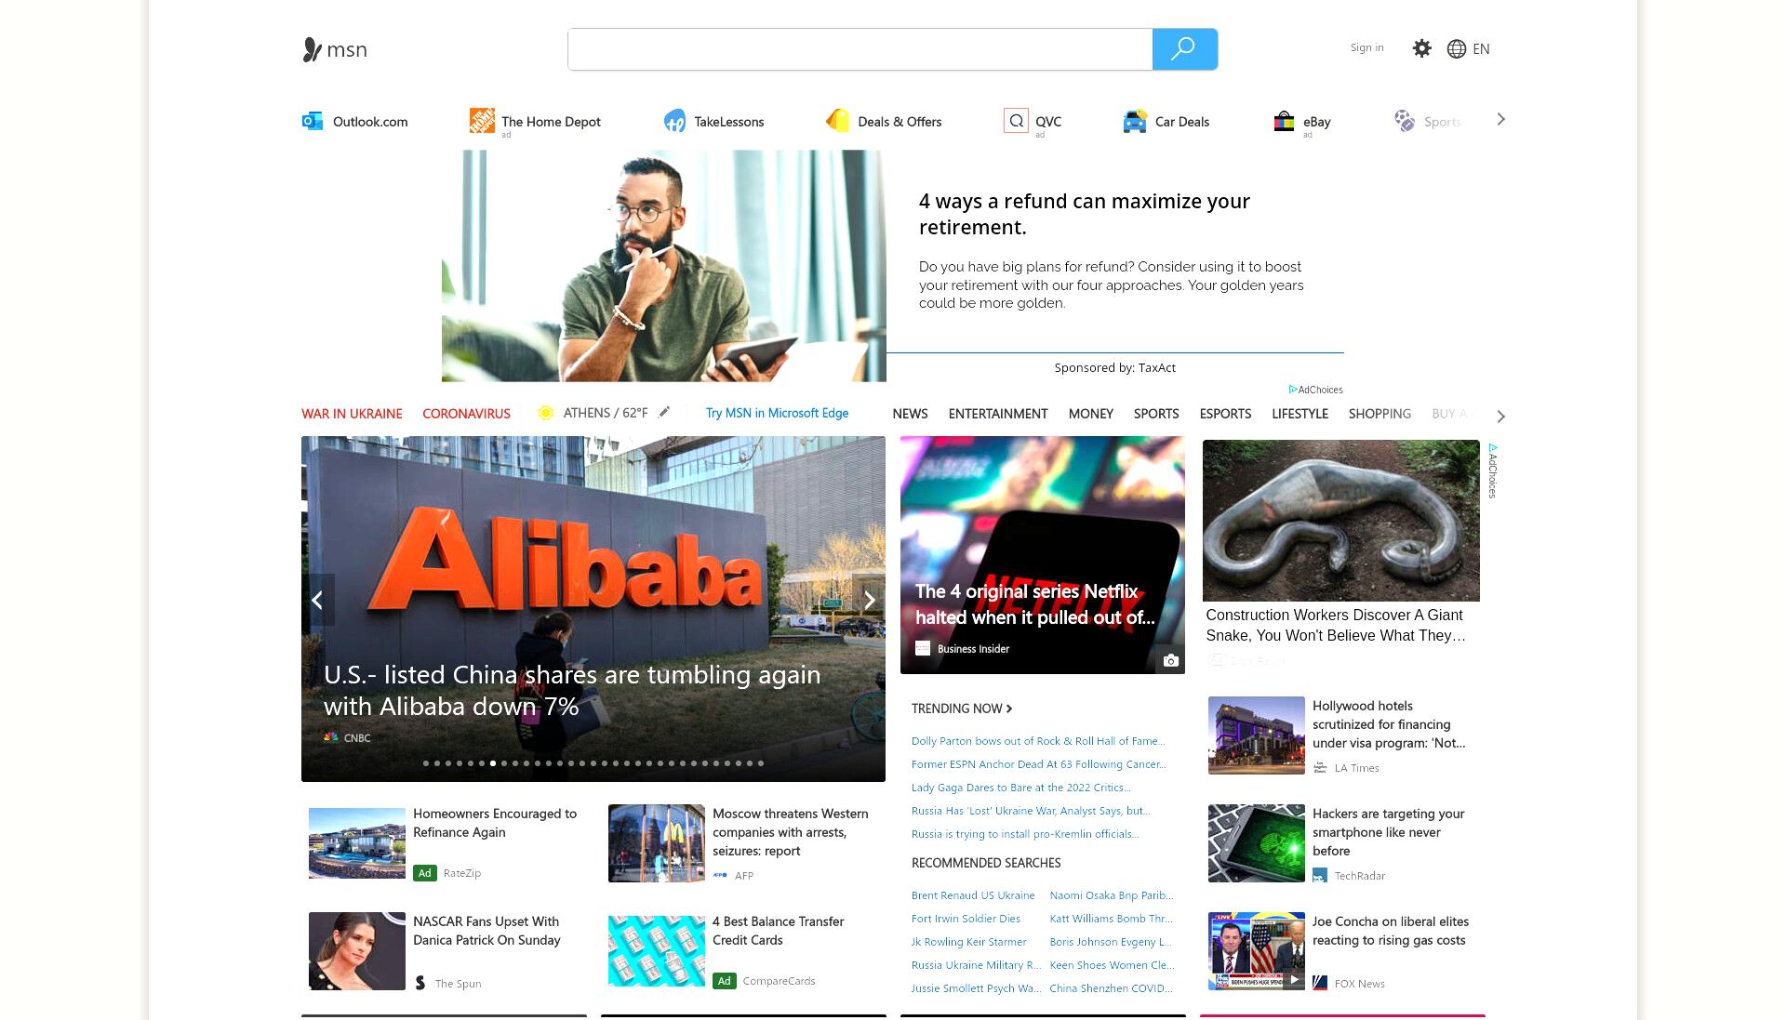Go to the previous carousel slide
The width and height of the screenshot is (1786, 1020).
pyautogui.click(x=318, y=601)
